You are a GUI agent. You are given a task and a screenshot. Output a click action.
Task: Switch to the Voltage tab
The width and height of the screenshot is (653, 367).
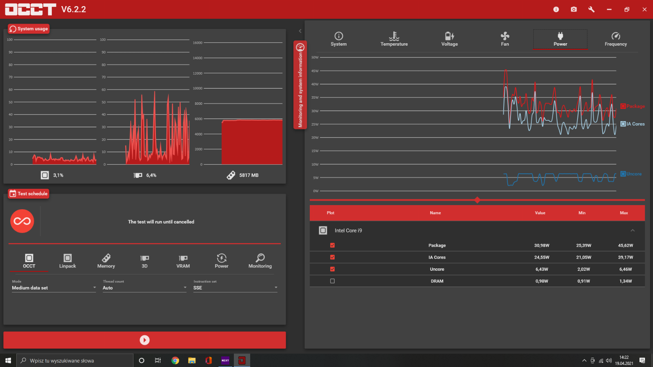click(x=449, y=39)
